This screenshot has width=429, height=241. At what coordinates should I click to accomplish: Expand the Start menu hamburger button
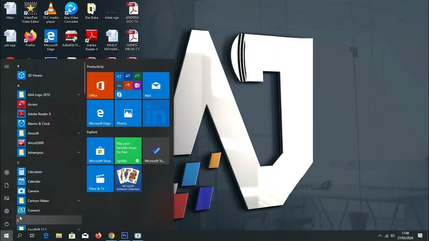pos(6,67)
